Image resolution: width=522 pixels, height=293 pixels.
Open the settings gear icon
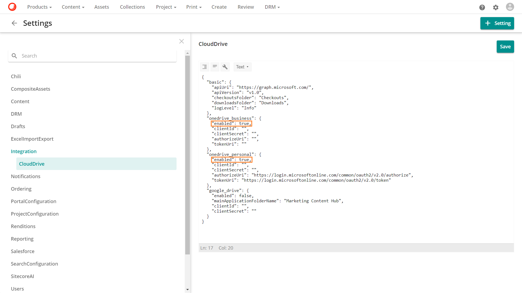tap(496, 7)
